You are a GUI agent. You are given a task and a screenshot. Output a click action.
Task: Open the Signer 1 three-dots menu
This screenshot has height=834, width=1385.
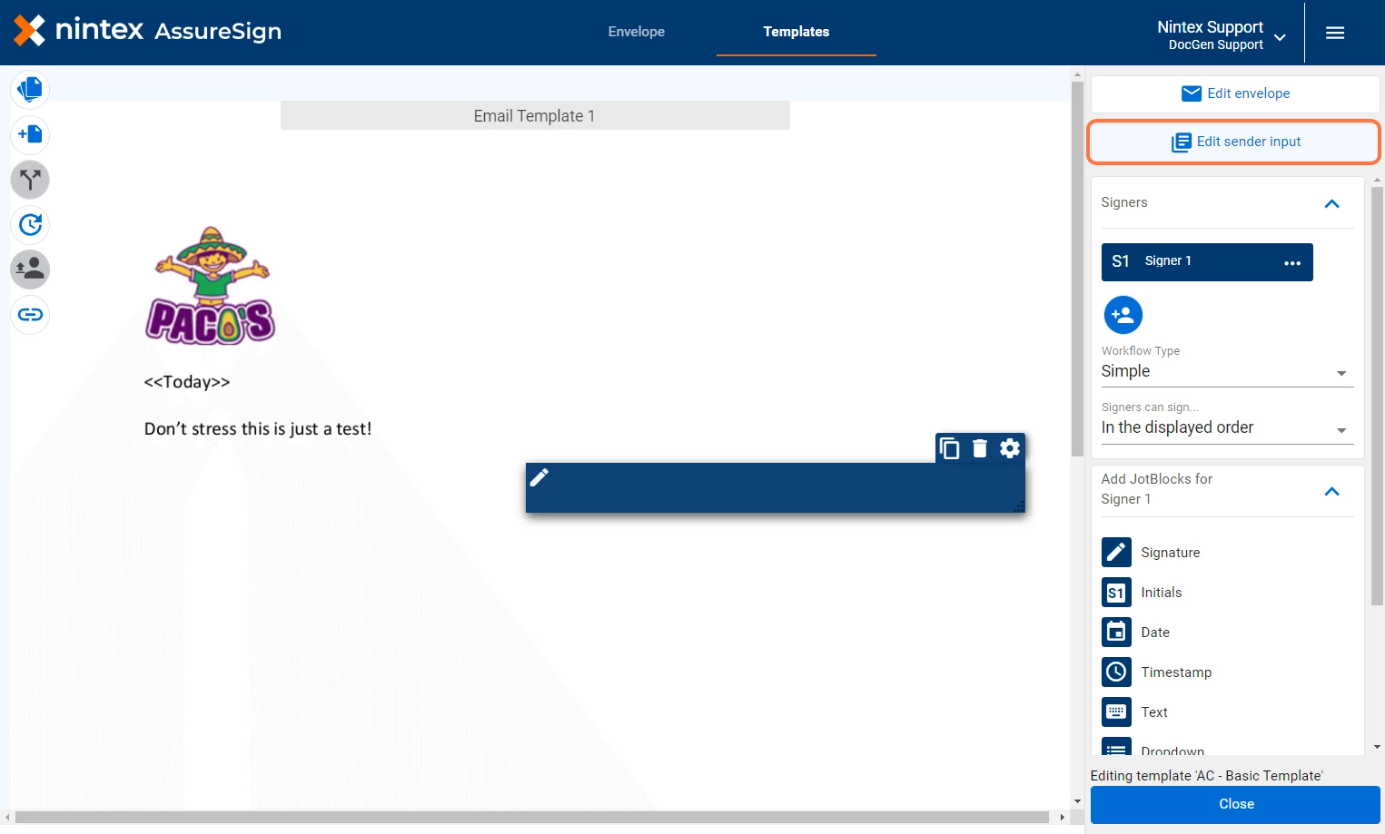[x=1292, y=262]
